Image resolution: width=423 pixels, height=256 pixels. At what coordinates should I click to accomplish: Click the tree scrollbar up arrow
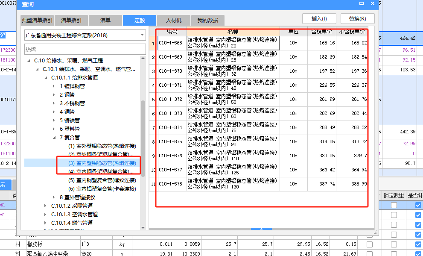[x=143, y=58]
